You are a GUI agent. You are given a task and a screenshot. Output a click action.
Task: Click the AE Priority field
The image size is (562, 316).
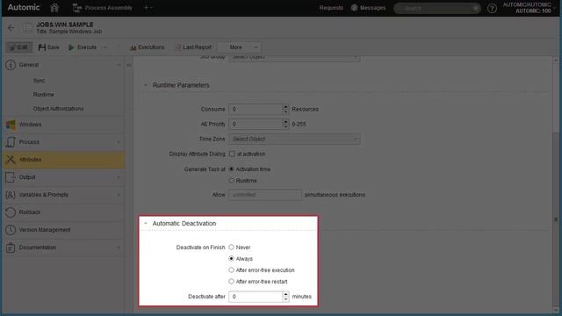(x=256, y=124)
